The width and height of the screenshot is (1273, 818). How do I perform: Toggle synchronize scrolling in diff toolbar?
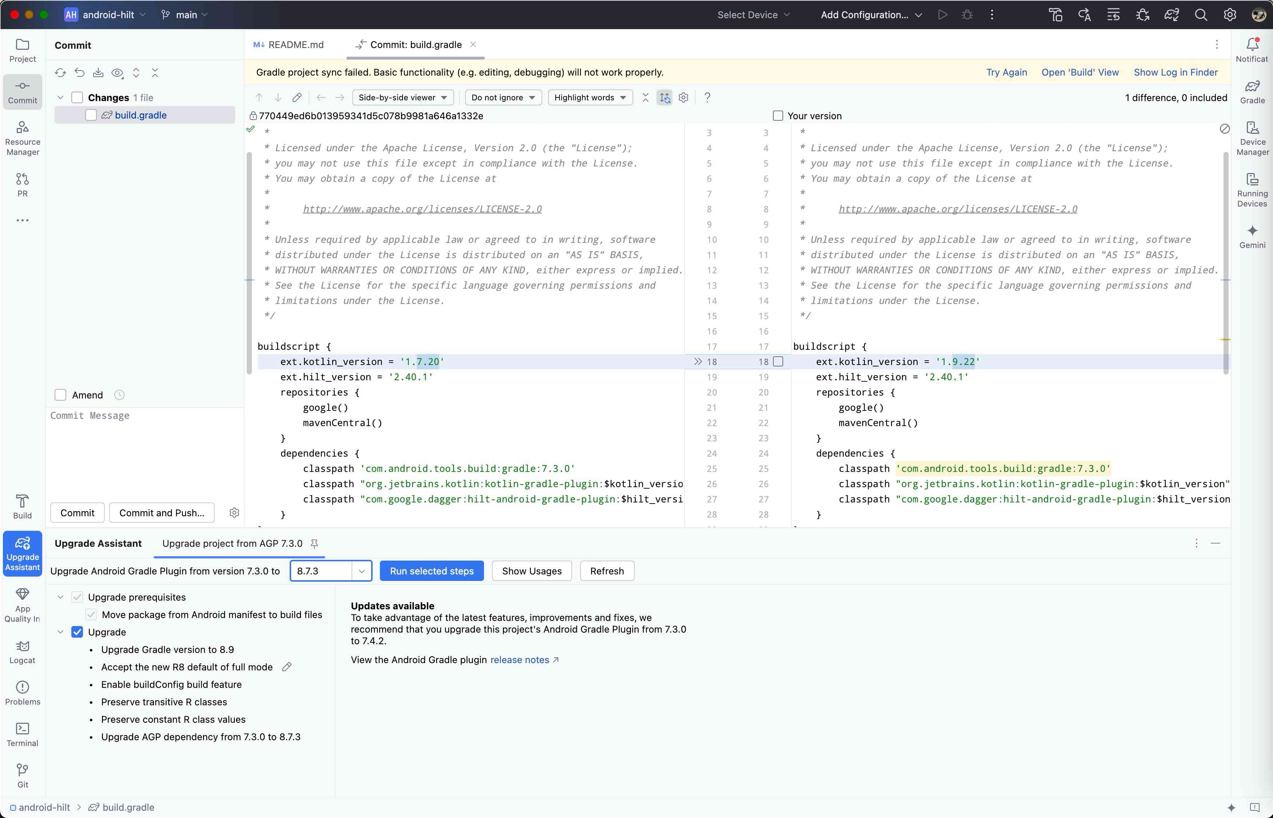click(664, 98)
